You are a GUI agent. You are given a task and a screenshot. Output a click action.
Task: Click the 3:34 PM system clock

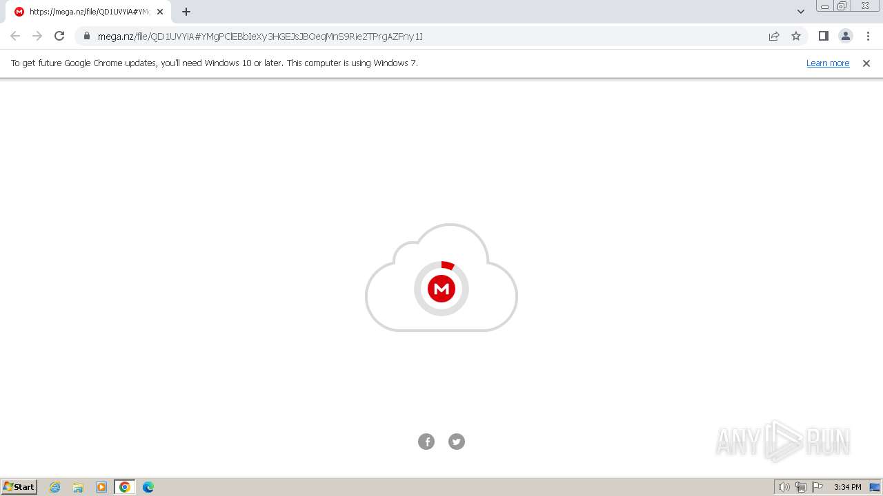click(847, 487)
